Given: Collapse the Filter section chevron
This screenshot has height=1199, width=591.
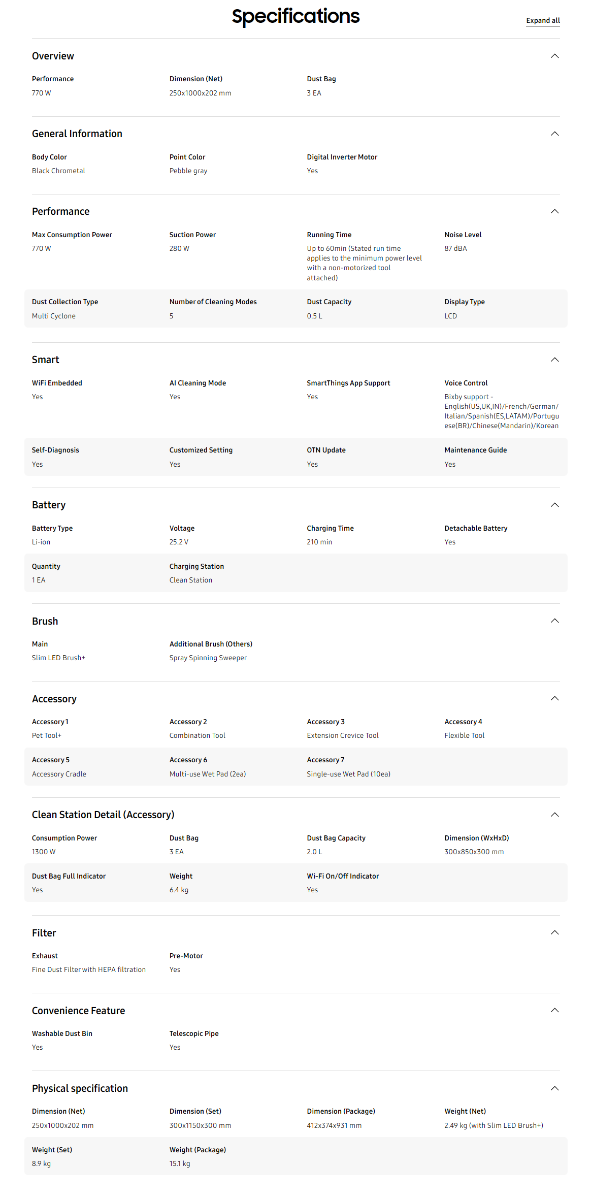Looking at the screenshot, I should tap(554, 932).
